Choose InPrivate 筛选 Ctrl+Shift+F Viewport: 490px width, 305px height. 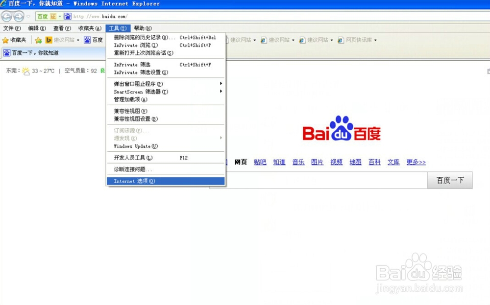(x=165, y=65)
